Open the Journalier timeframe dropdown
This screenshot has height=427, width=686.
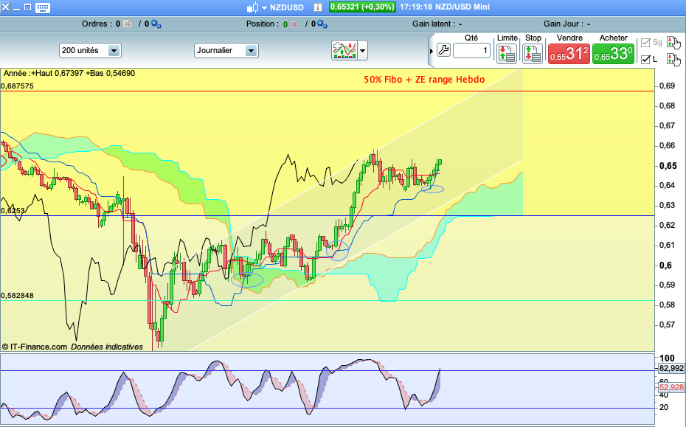tap(226, 50)
